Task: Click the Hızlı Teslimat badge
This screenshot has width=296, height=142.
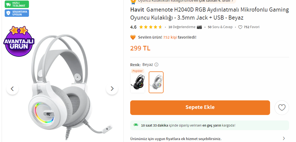Action: tap(17, 4)
